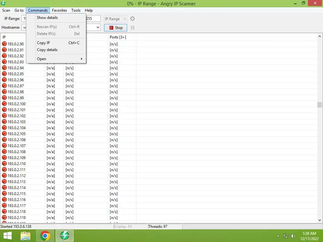Select the row 193.0.2.112

point(159,176)
